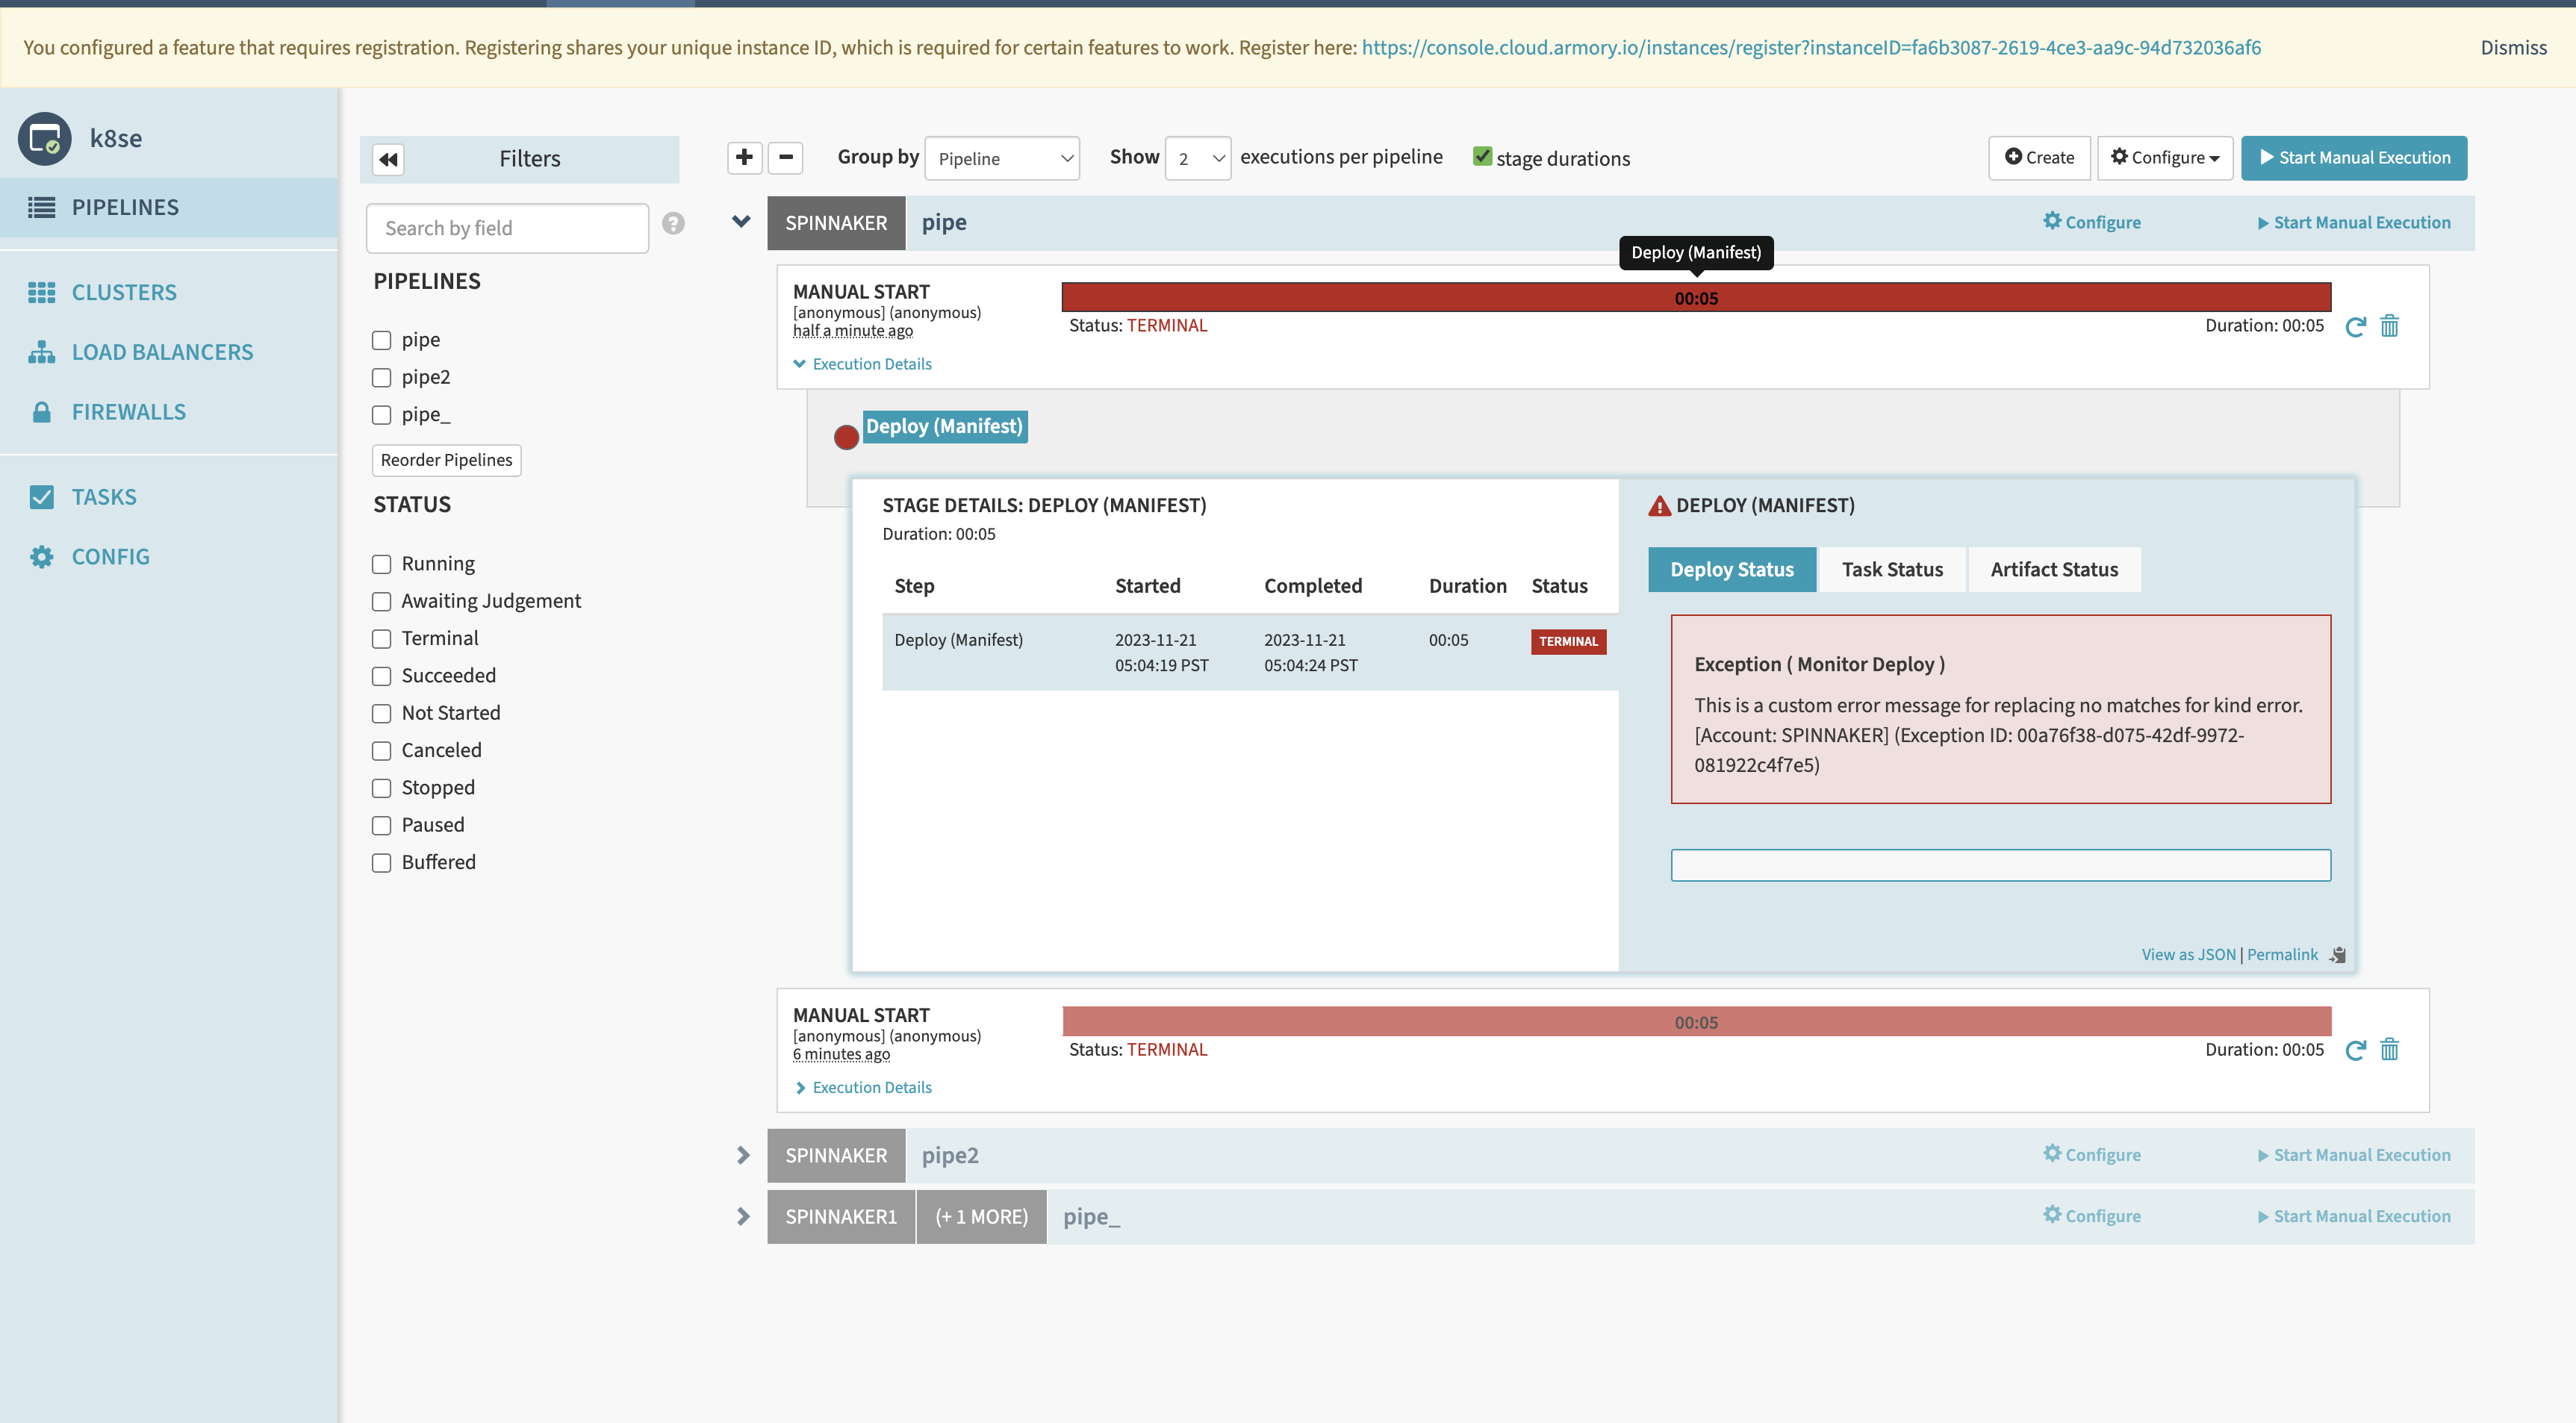The image size is (2576, 1423).
Task: Re-run the first terminal execution
Action: point(2355,326)
